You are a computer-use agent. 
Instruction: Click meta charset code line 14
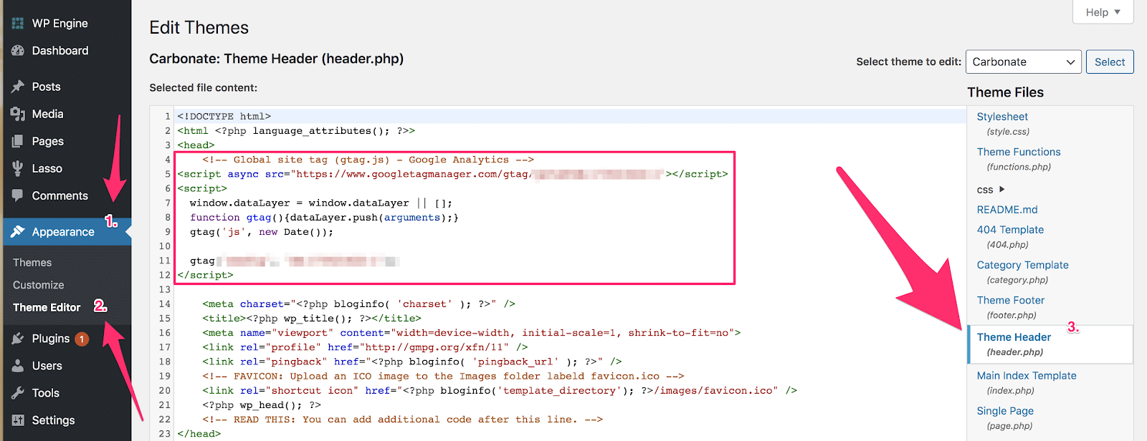pos(358,304)
